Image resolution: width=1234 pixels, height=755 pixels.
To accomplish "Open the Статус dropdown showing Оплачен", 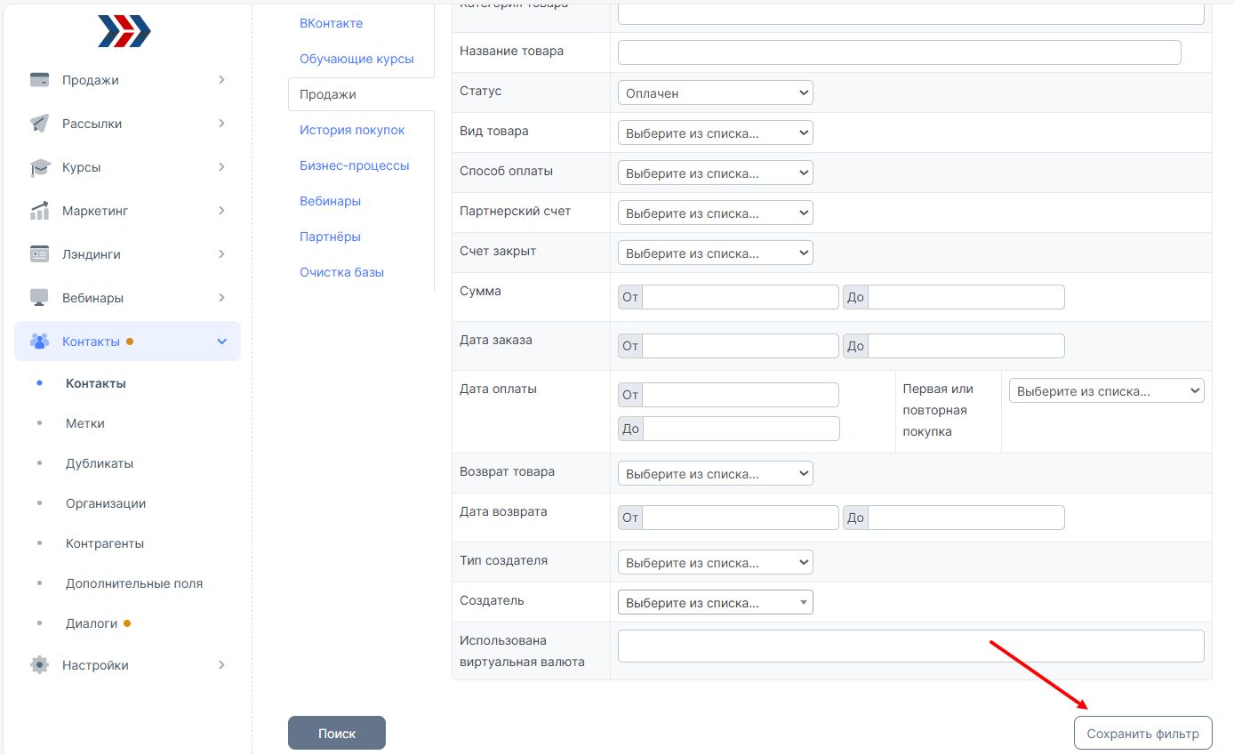I will (x=716, y=92).
